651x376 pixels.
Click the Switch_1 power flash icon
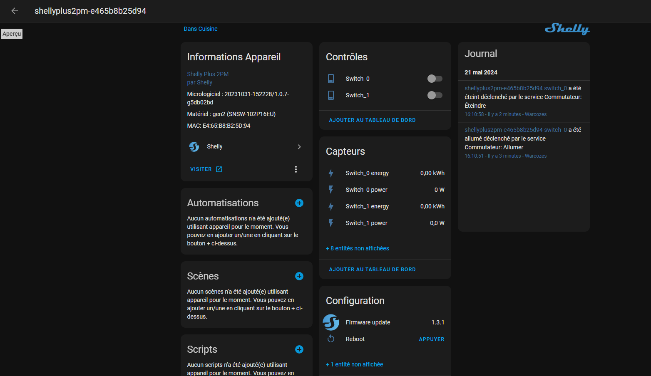pyautogui.click(x=331, y=223)
